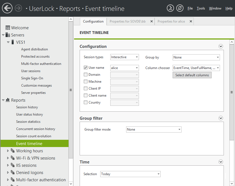The image size is (235, 186).
Task: Close the Properties for SOVDE\bb tab
Action: click(151, 21)
